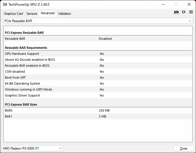
Task: Click the Resizable BAR Requirements heading
Action: [x=26, y=48]
